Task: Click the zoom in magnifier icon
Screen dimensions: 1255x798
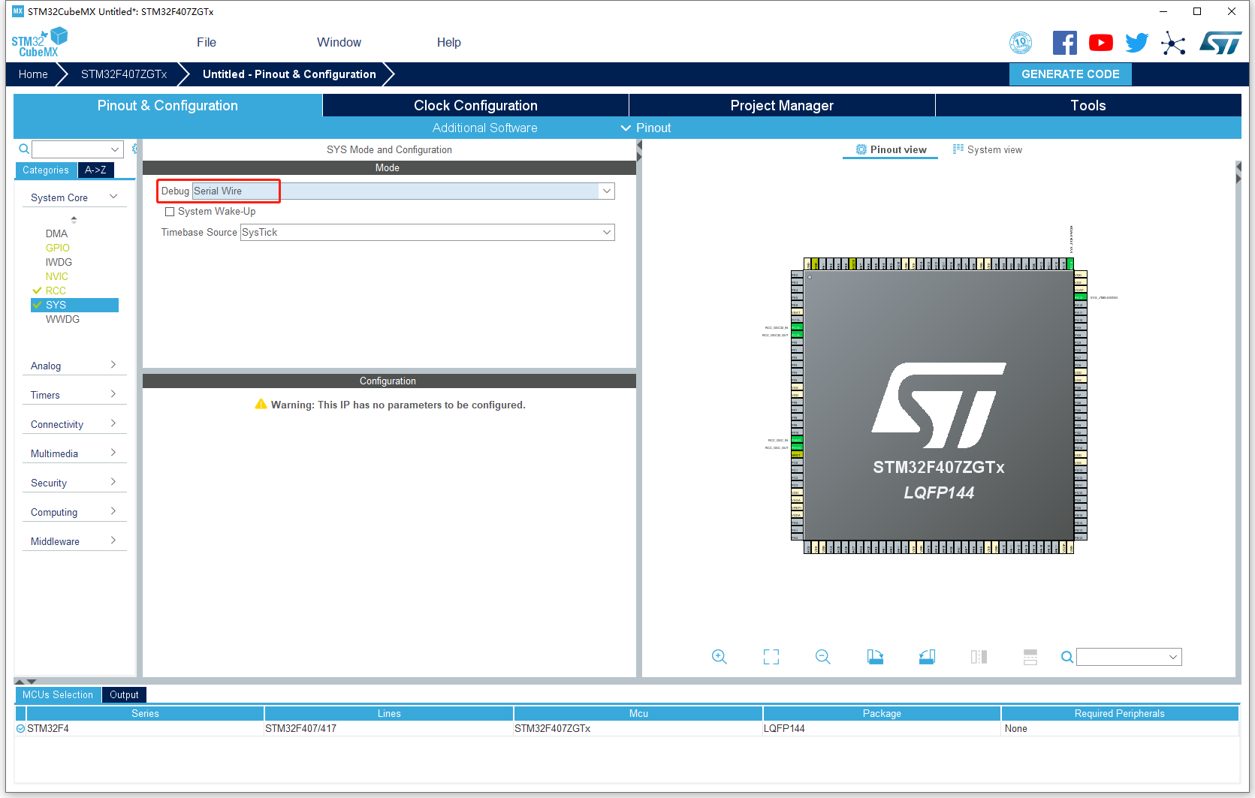Action: click(719, 657)
